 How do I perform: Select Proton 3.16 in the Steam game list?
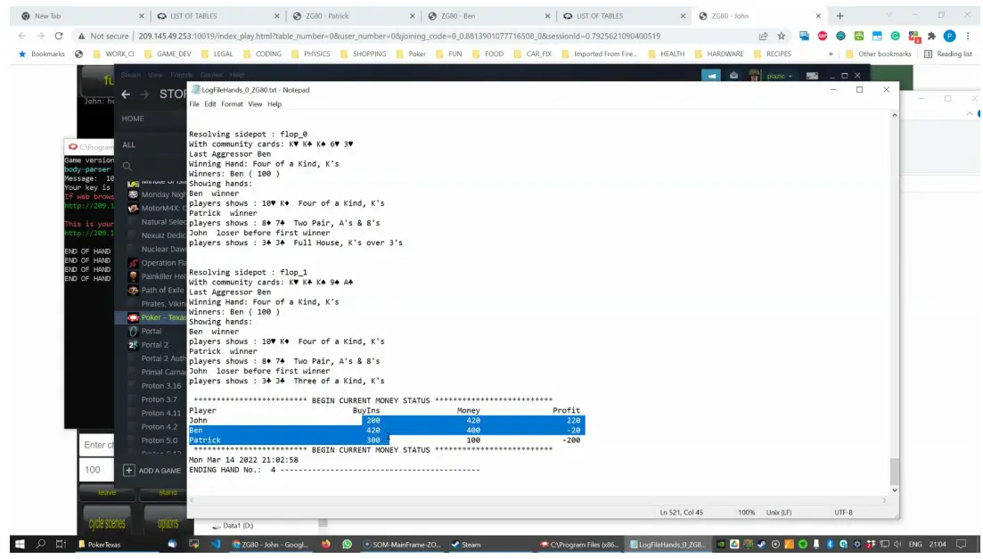pyautogui.click(x=161, y=386)
